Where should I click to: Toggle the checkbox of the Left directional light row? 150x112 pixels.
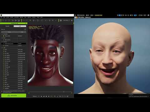4,77
